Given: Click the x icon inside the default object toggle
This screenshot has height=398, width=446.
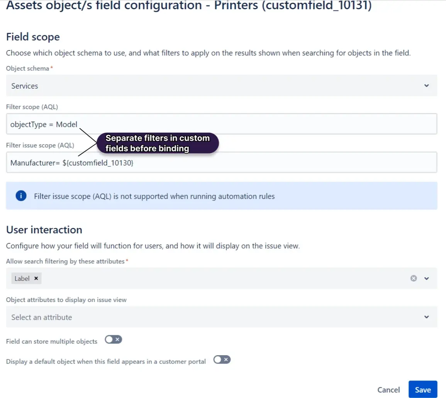Looking at the screenshot, I should (x=225, y=359).
